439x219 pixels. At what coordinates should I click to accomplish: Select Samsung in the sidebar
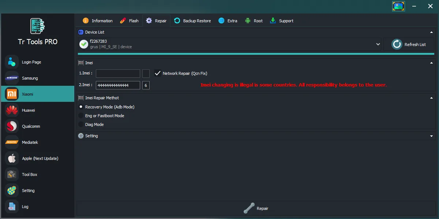[x=38, y=78]
